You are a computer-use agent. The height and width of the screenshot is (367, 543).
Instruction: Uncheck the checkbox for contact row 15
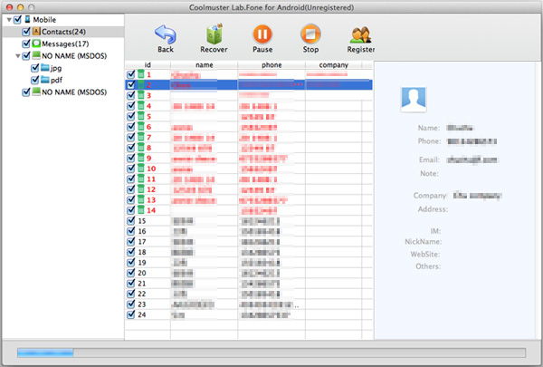tap(130, 220)
